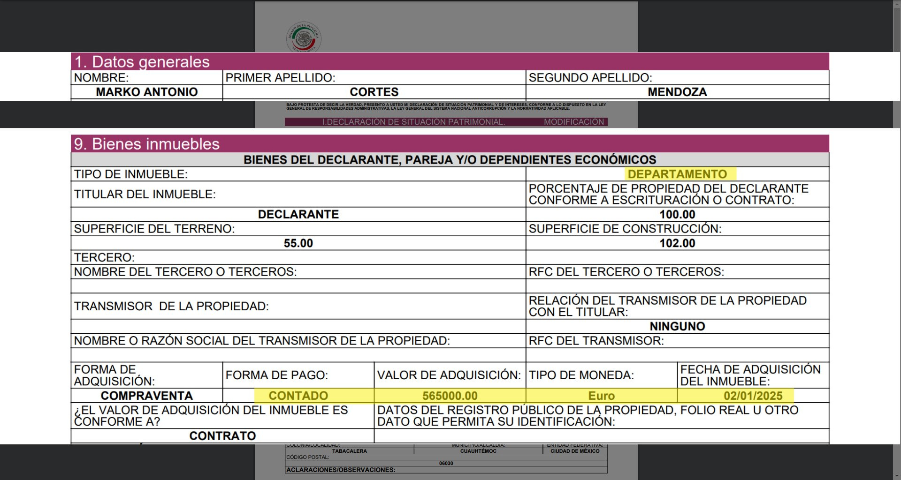
Task: Click the 'TITULAR DEL INMUEBLE:' label
Action: coord(145,194)
